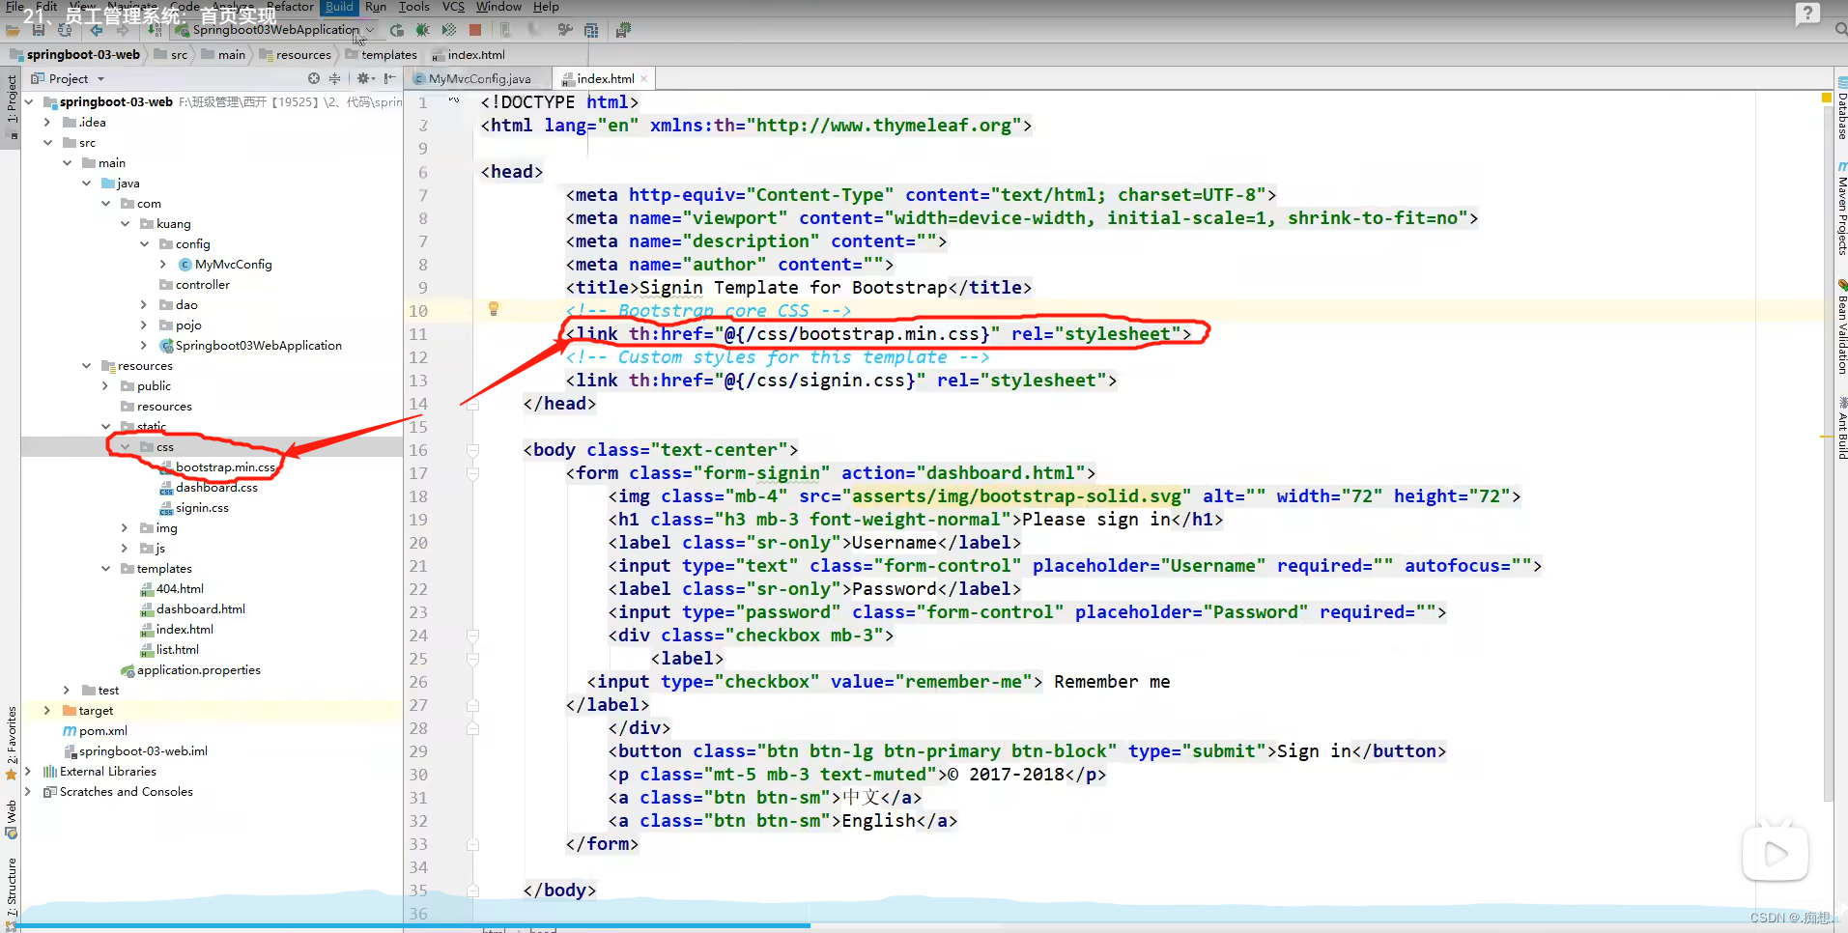Open Settings via the wrench toolbar icon

pyautogui.click(x=566, y=30)
